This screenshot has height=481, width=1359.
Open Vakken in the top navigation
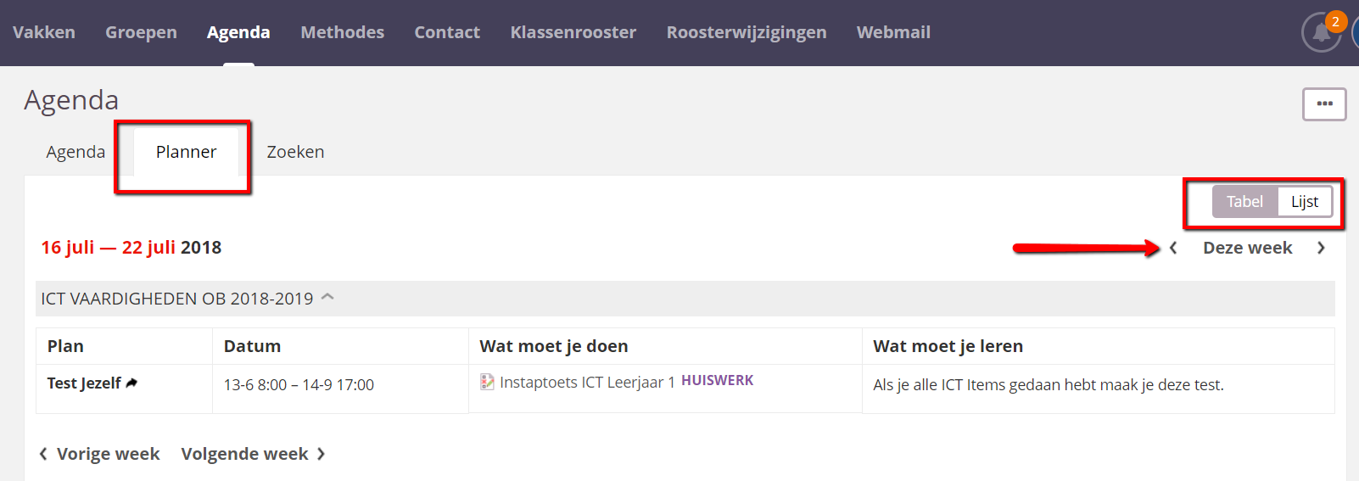click(44, 32)
